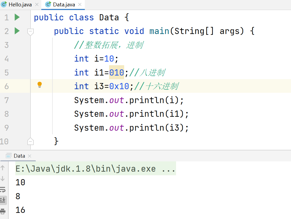Click the console output value 10
The image size is (291, 219).
[20, 182]
